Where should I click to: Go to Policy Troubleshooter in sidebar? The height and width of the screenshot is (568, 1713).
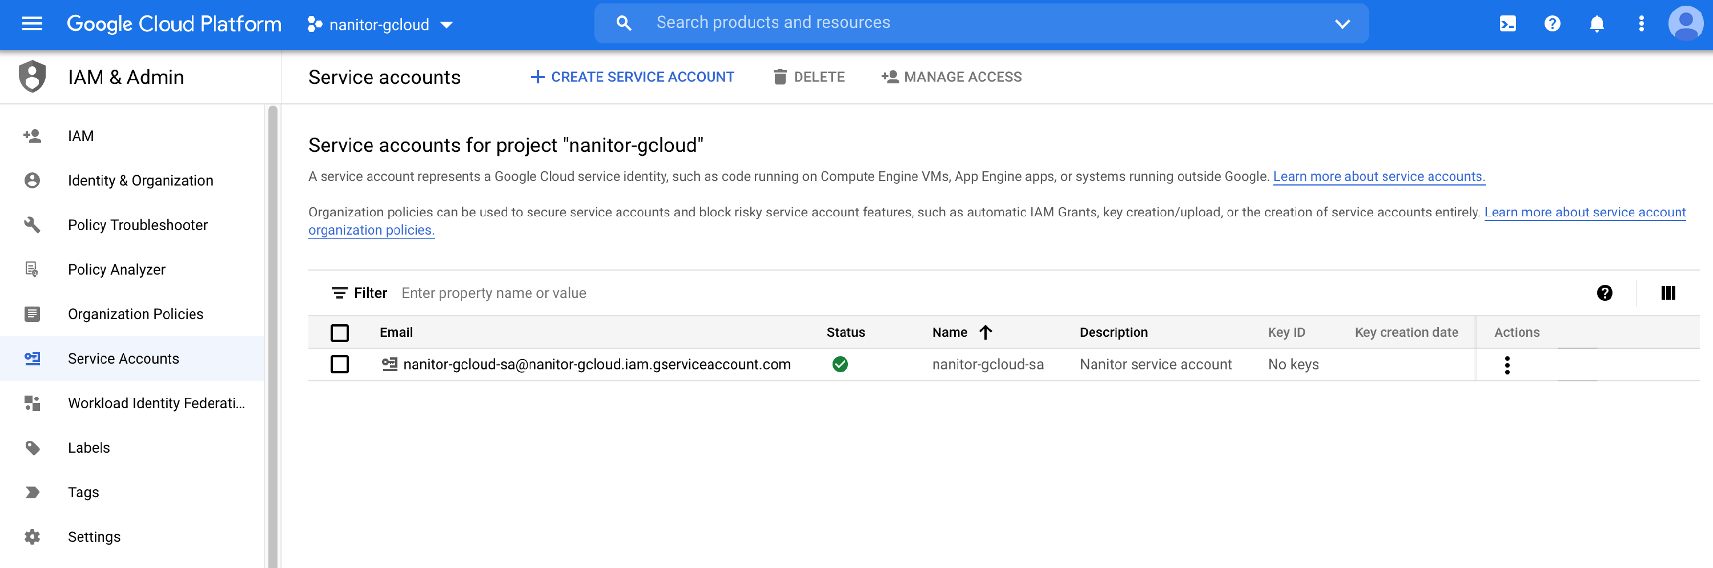tap(137, 225)
